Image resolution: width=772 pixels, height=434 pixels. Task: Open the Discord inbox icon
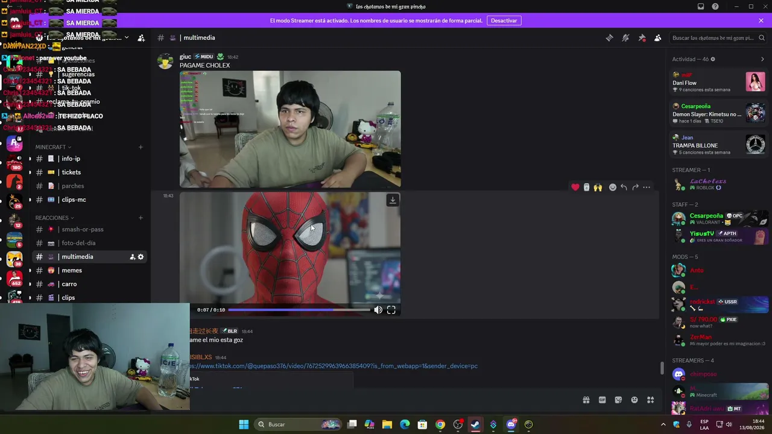coord(701,7)
